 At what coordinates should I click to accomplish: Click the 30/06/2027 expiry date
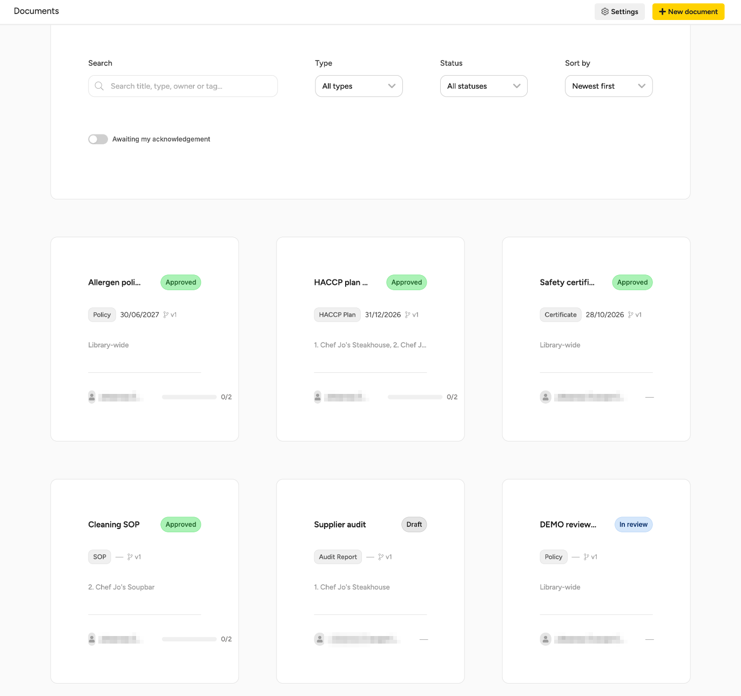point(139,314)
